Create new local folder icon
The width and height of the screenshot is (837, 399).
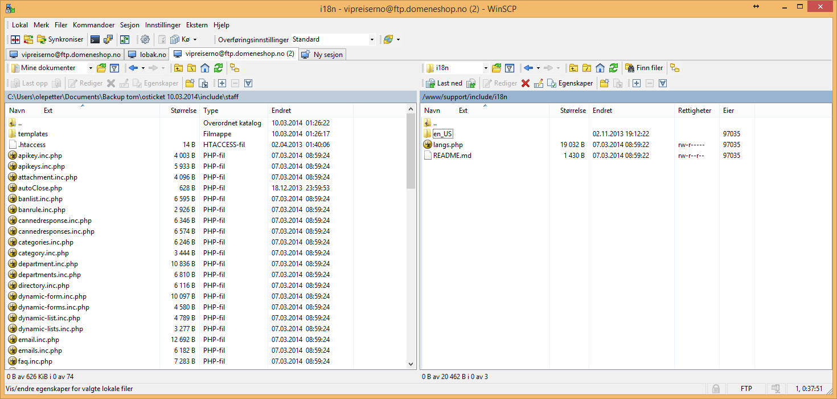click(x=190, y=83)
